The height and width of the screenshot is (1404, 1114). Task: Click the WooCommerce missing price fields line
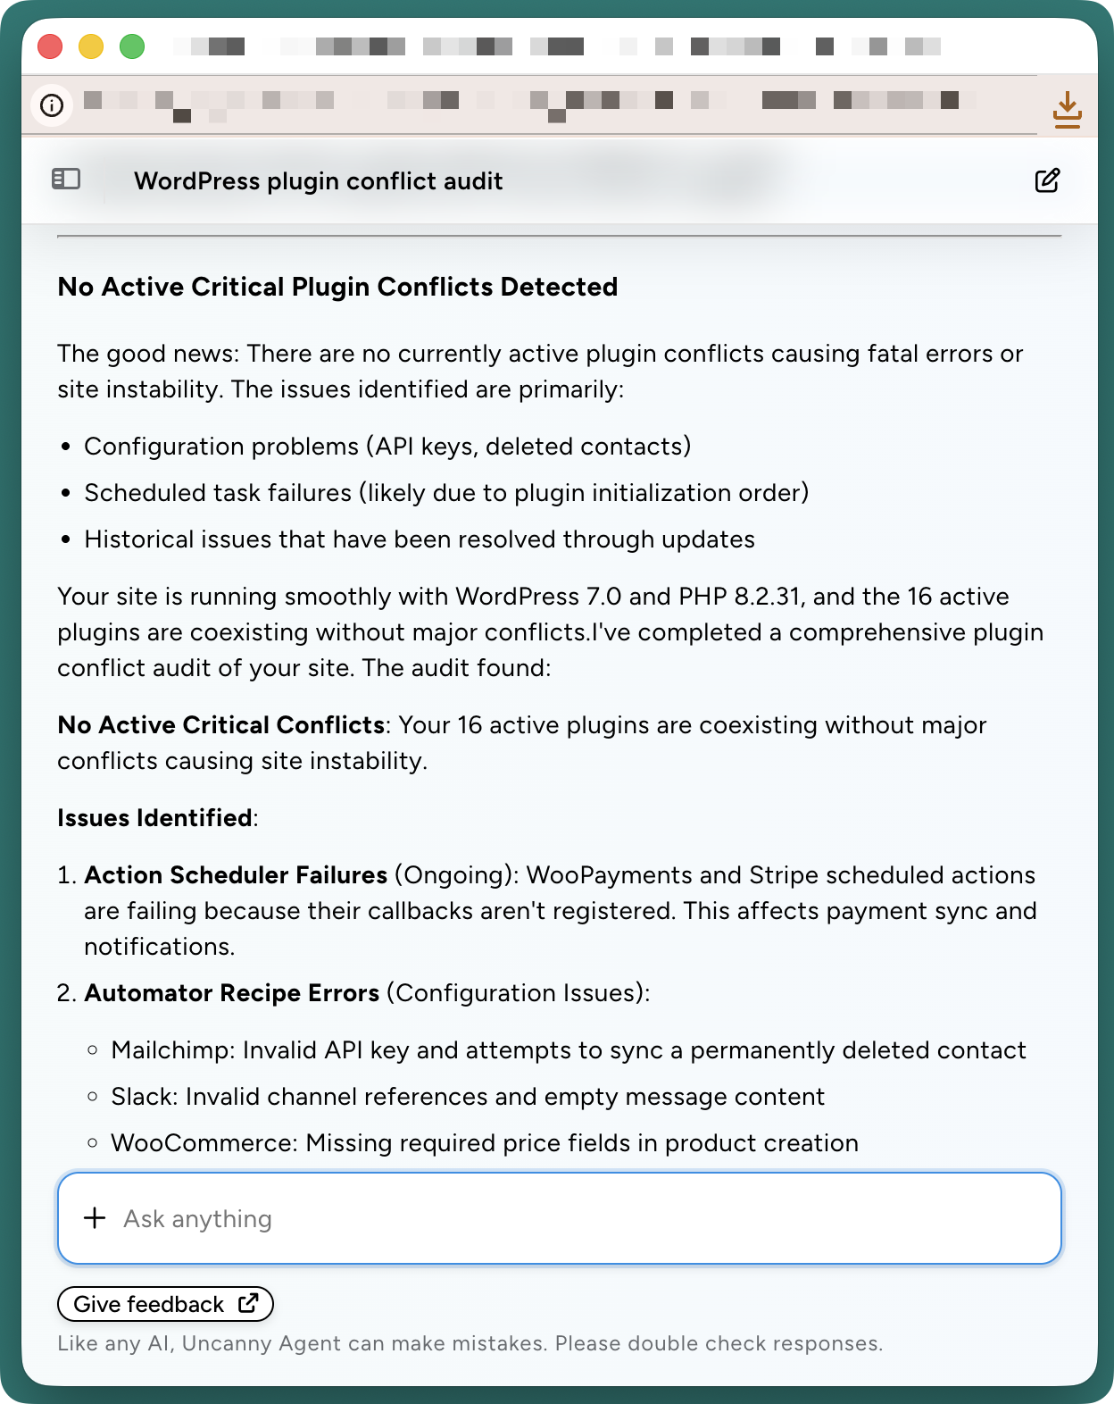[485, 1143]
